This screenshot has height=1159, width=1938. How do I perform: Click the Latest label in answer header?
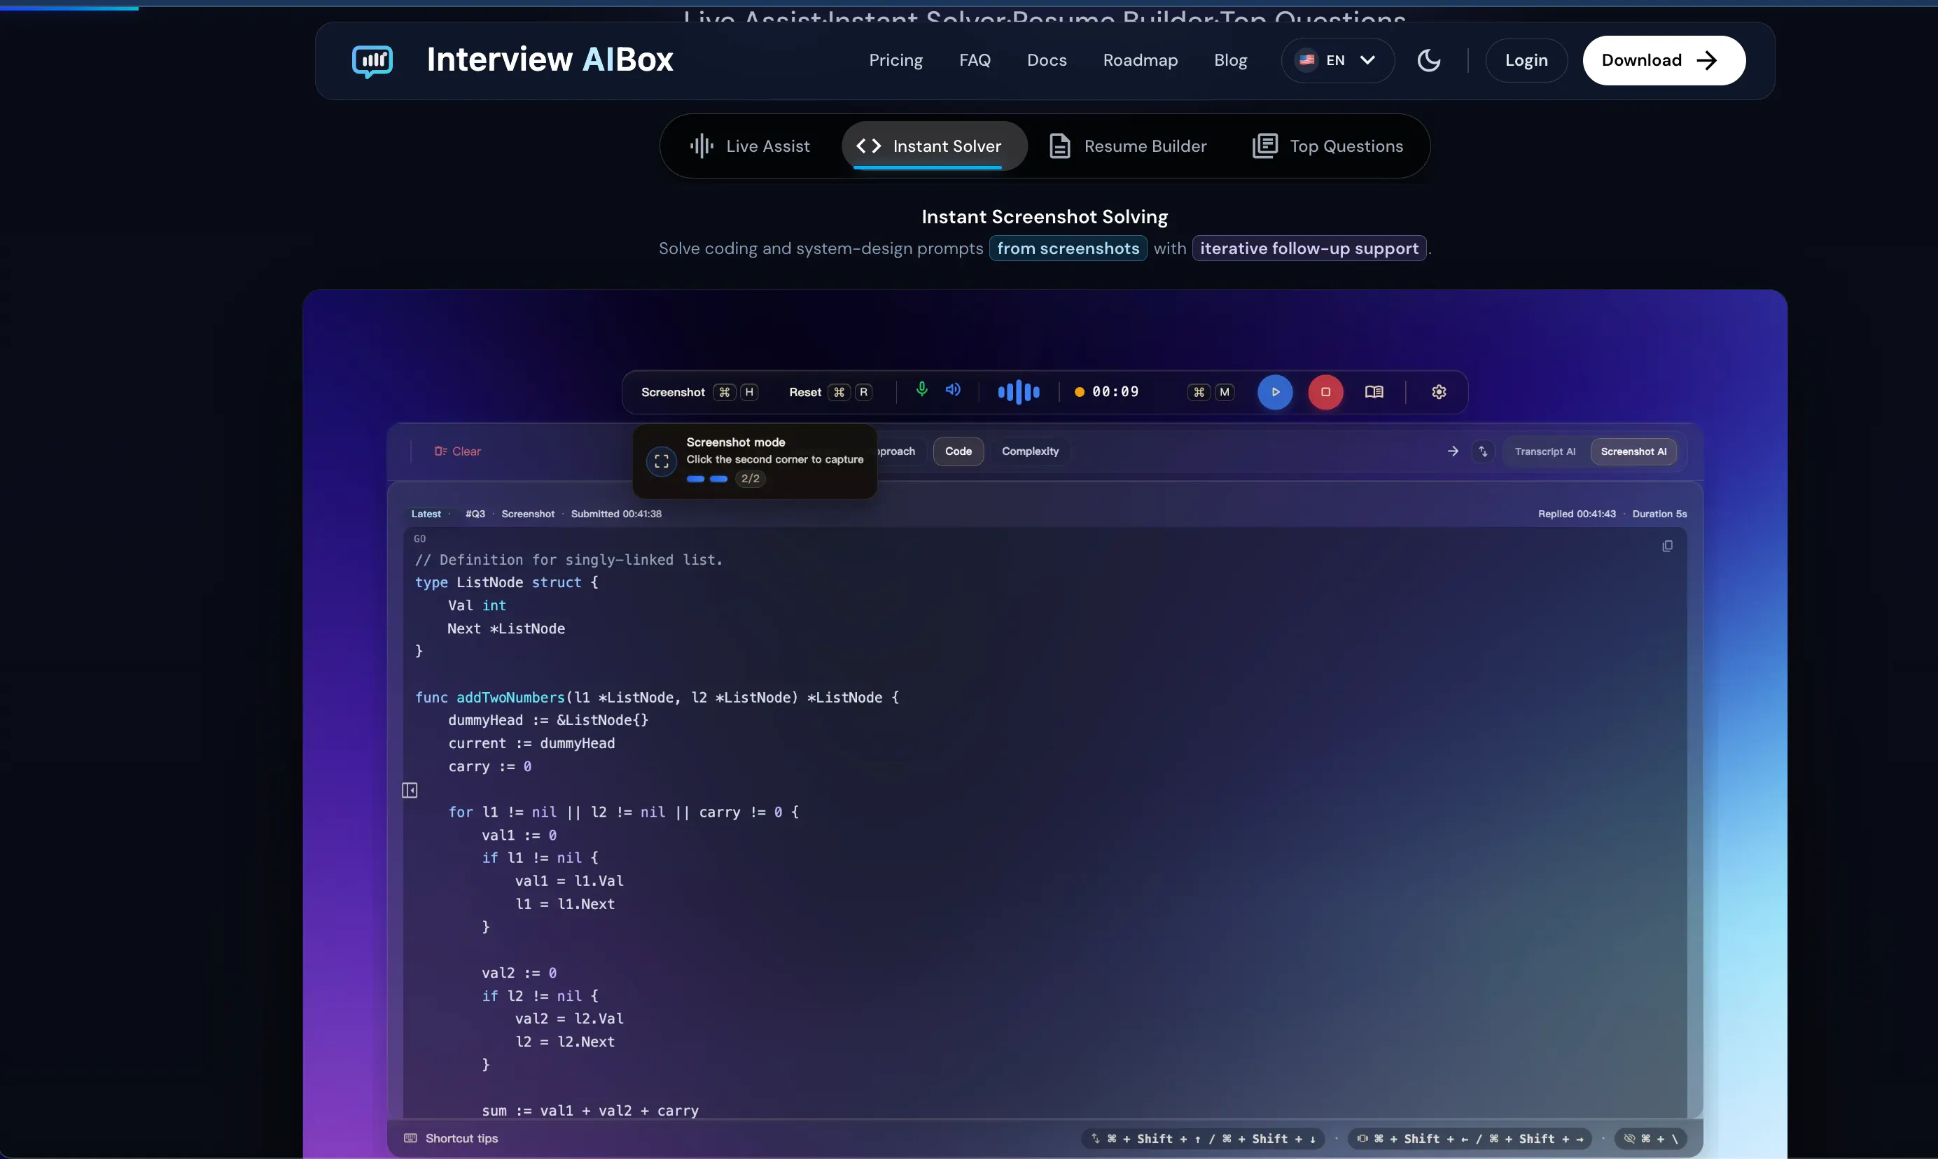click(426, 514)
